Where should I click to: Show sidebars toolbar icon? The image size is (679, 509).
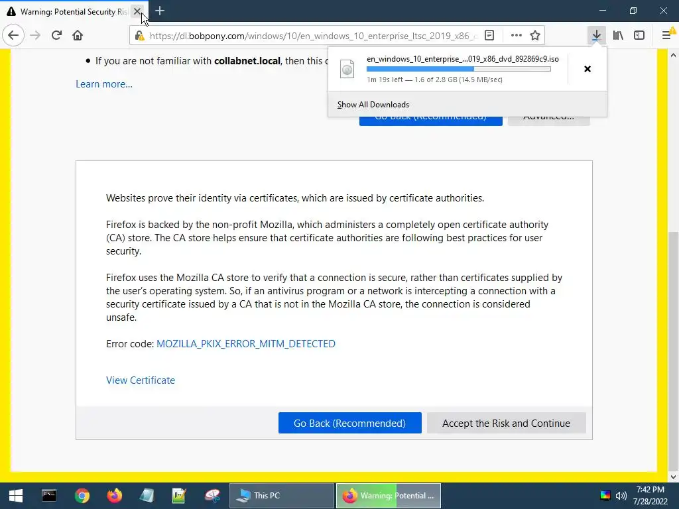pos(639,35)
